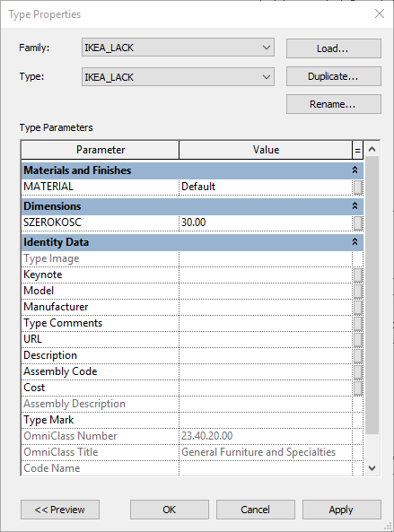The image size is (394, 532).
Task: Click the Assembly Code parameter label
Action: (60, 371)
